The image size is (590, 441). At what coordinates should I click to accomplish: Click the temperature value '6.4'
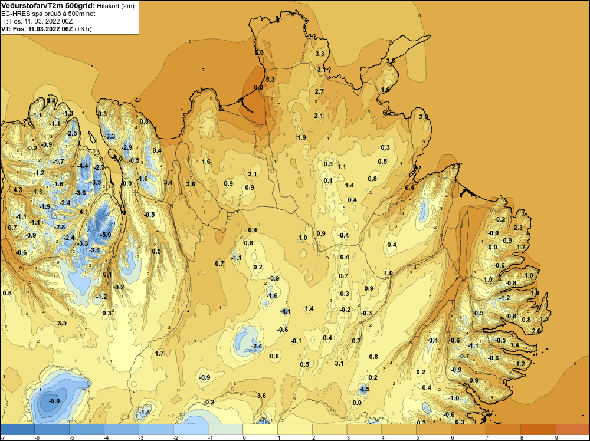409,187
